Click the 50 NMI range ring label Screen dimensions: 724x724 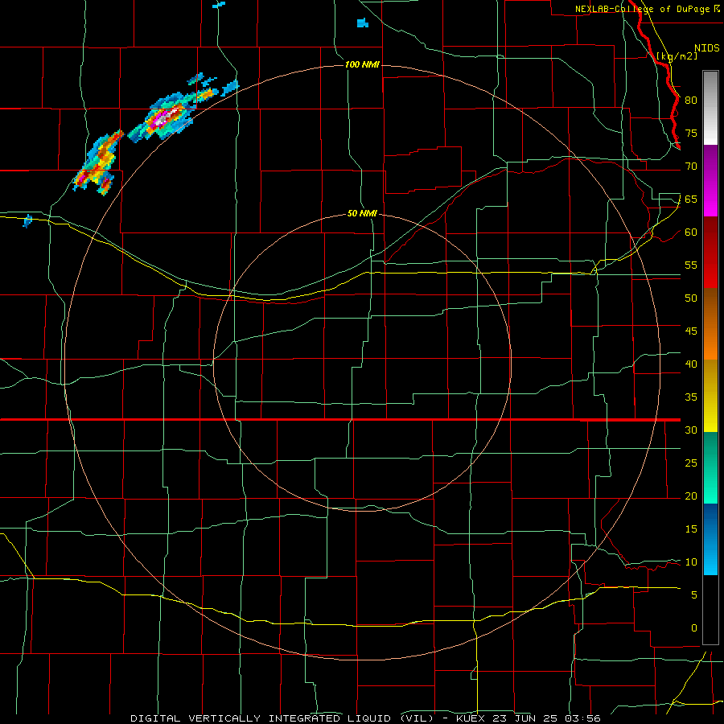(362, 214)
